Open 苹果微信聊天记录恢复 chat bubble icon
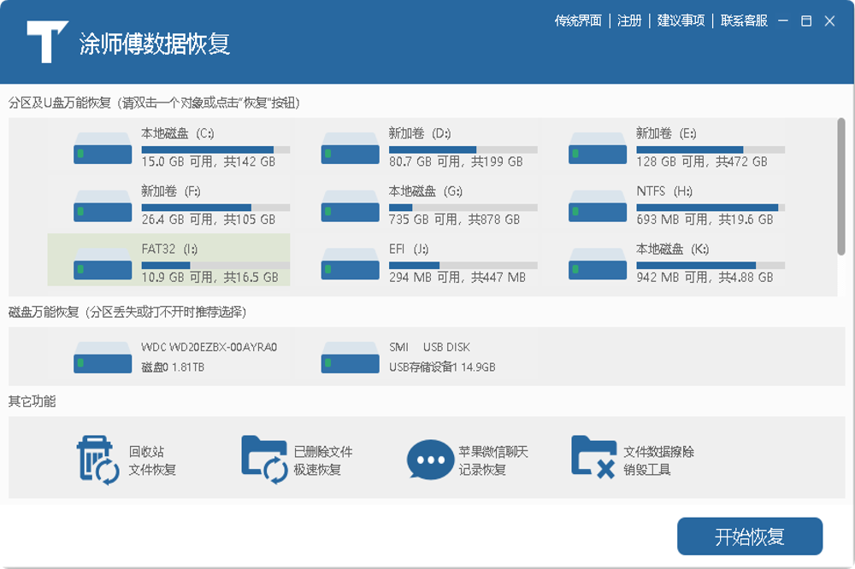Image resolution: width=855 pixels, height=569 pixels. tap(430, 460)
